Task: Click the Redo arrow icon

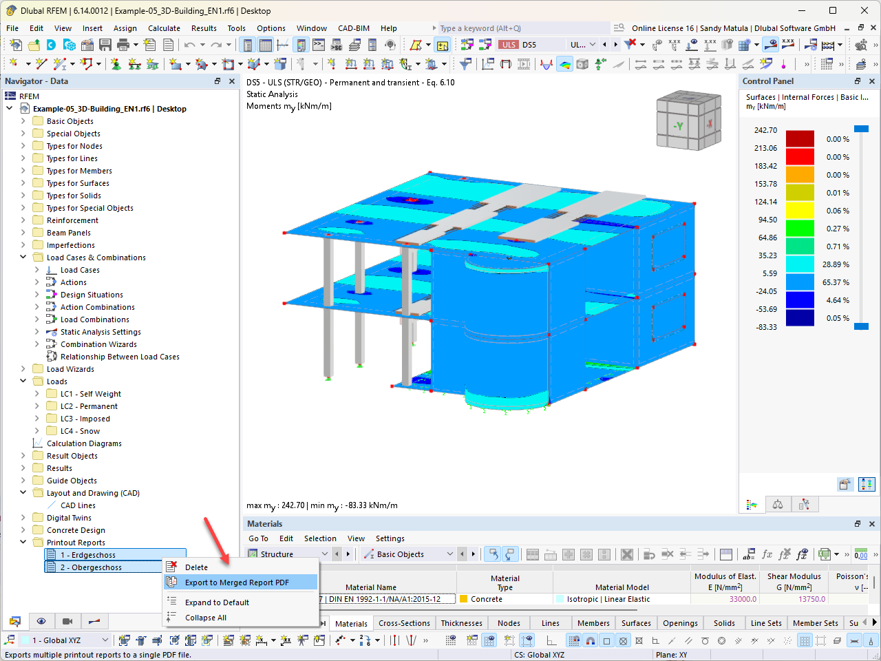Action: (217, 45)
